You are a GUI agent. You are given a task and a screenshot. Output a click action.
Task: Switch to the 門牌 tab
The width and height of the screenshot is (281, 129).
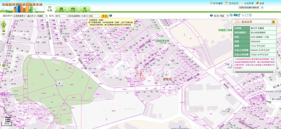coord(61,9)
